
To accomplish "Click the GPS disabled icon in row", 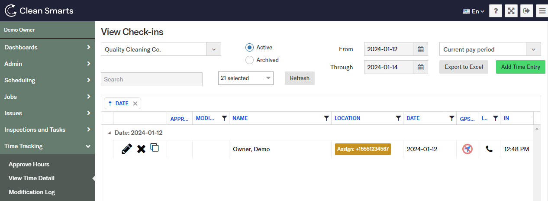I will point(467,149).
